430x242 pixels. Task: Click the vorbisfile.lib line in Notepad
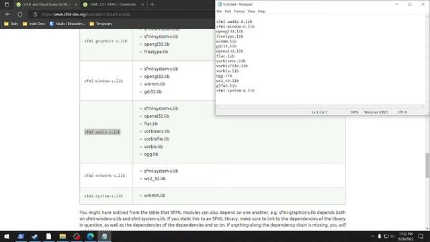click(232, 66)
